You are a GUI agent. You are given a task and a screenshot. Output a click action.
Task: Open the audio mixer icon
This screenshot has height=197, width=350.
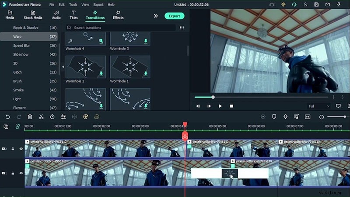pyautogui.click(x=297, y=116)
